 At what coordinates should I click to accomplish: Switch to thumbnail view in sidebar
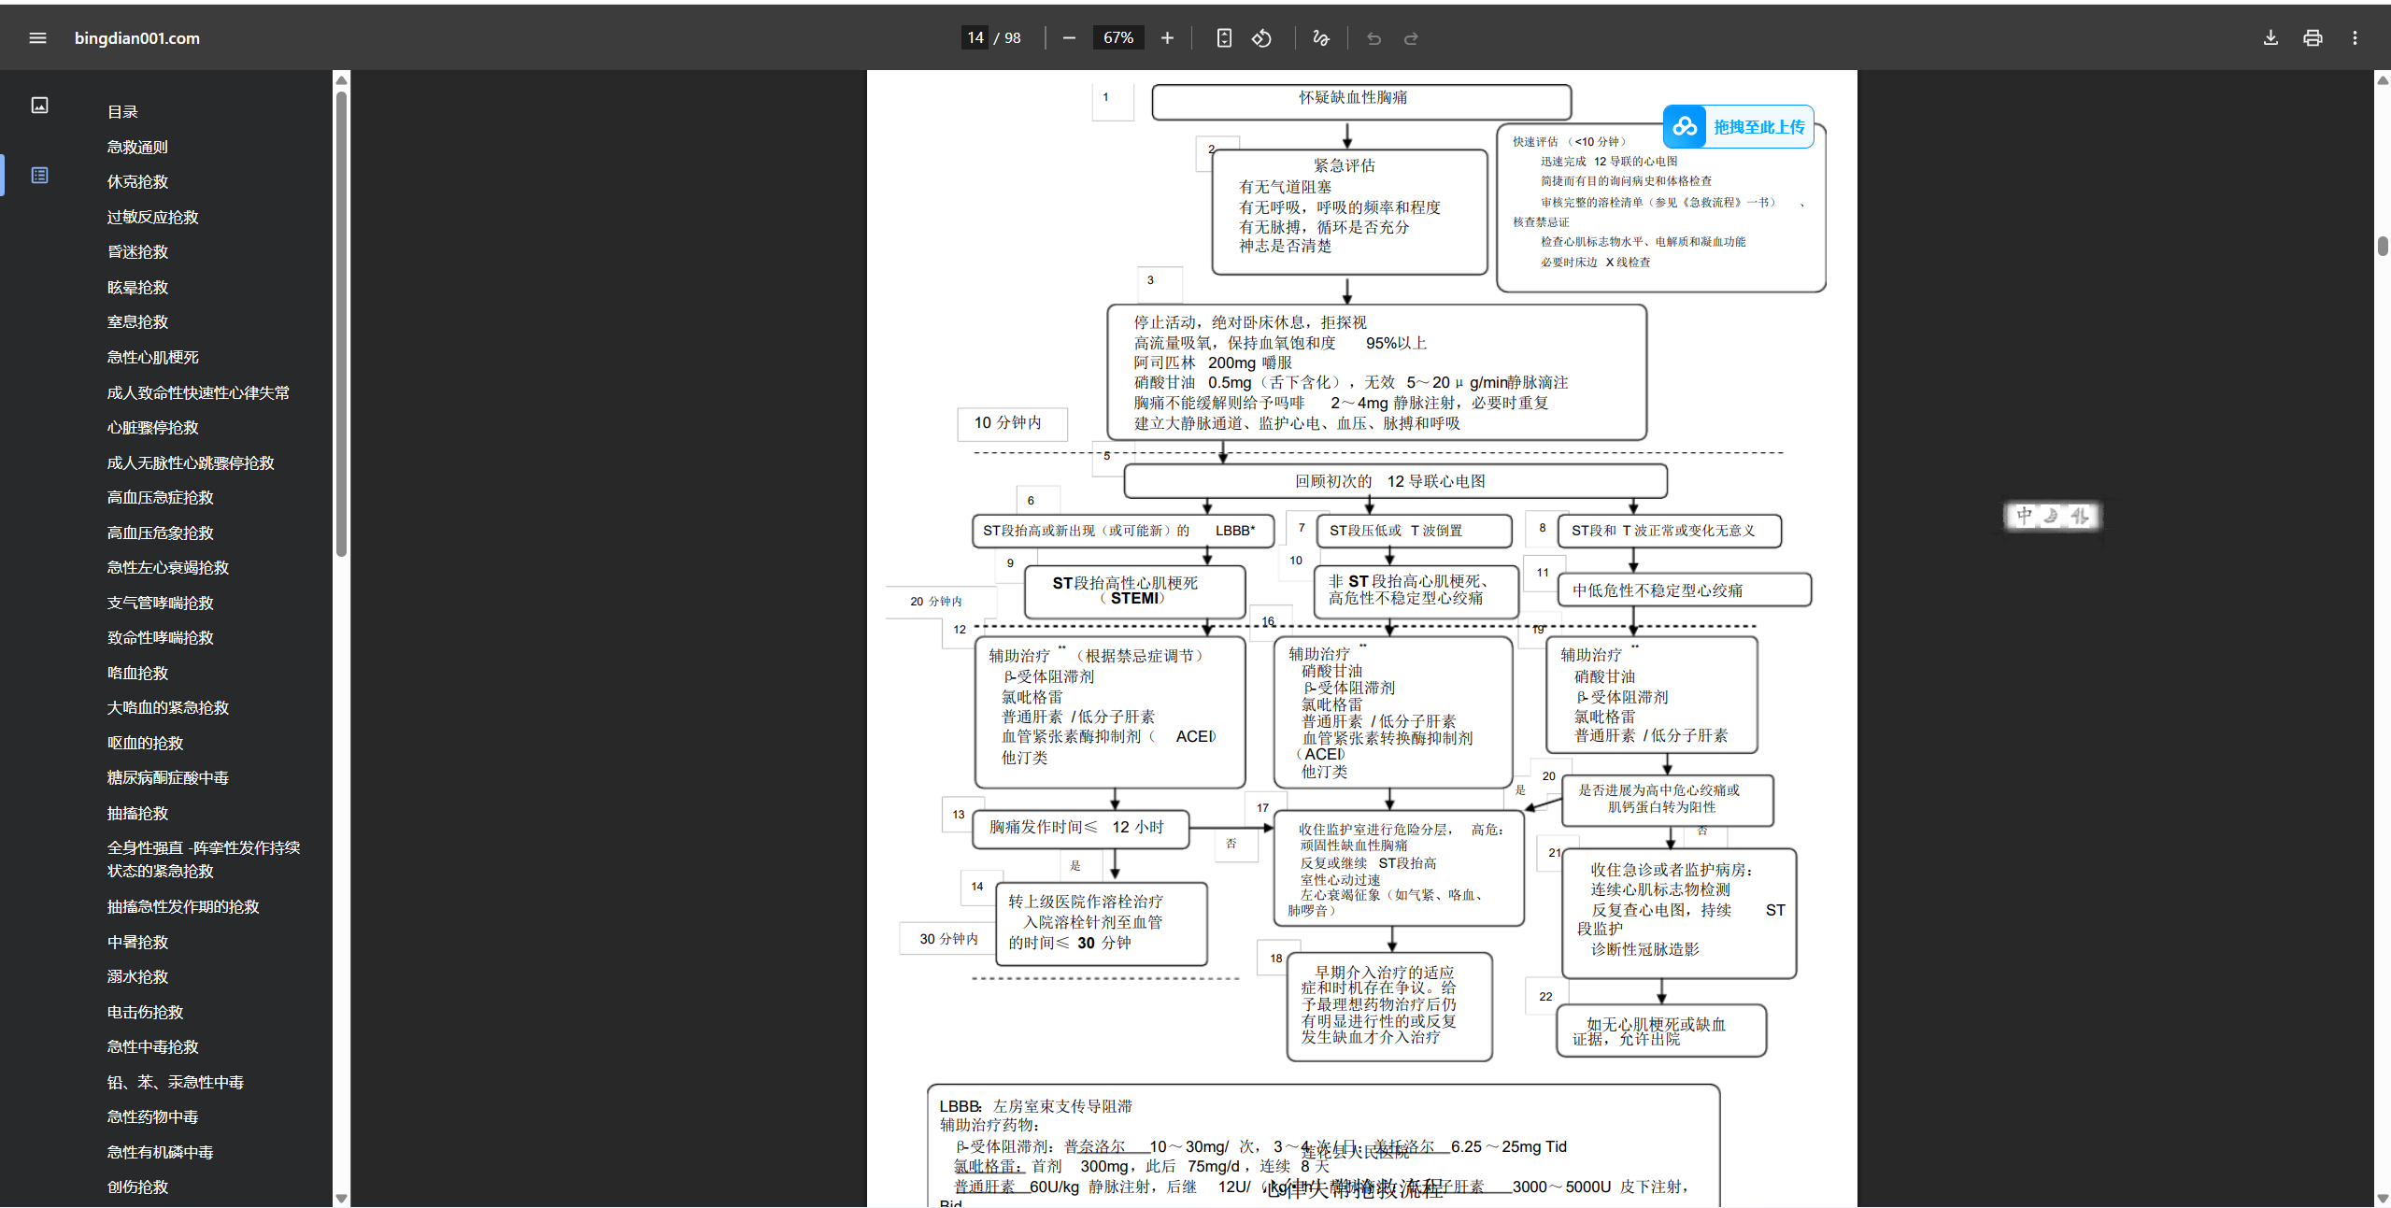click(x=39, y=106)
